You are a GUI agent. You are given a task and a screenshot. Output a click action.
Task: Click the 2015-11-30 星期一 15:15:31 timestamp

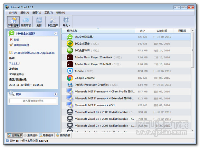coord(26,85)
